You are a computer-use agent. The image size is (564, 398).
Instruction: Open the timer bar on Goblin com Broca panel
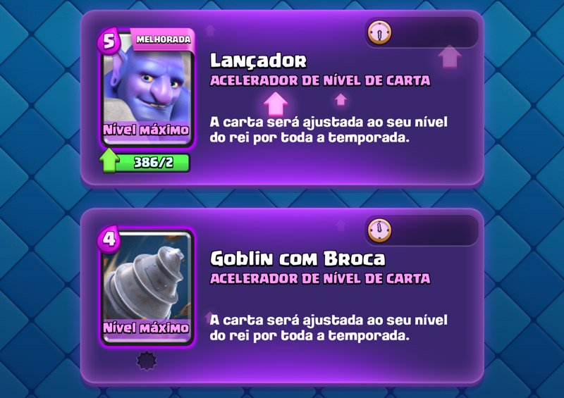(422, 230)
